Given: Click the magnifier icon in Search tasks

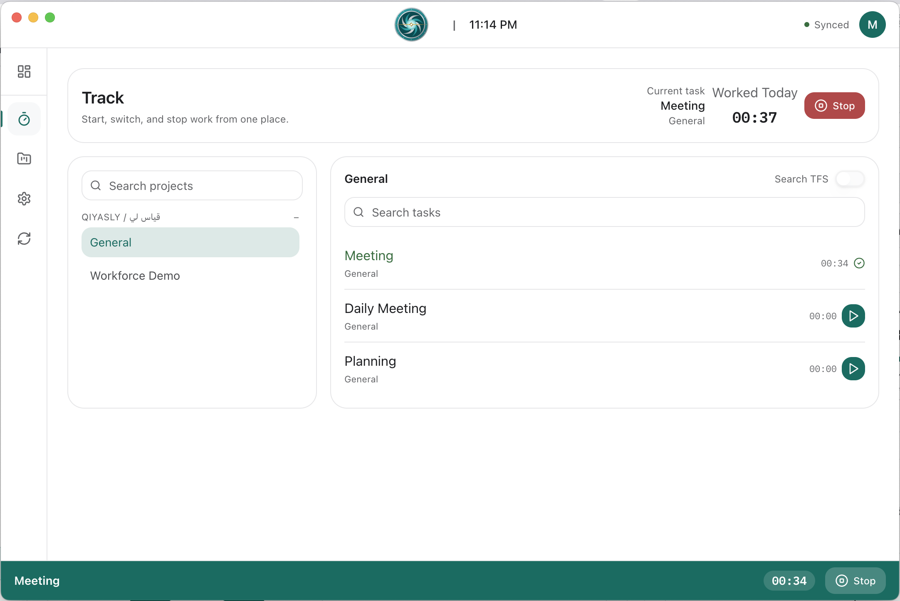Looking at the screenshot, I should coord(359,212).
